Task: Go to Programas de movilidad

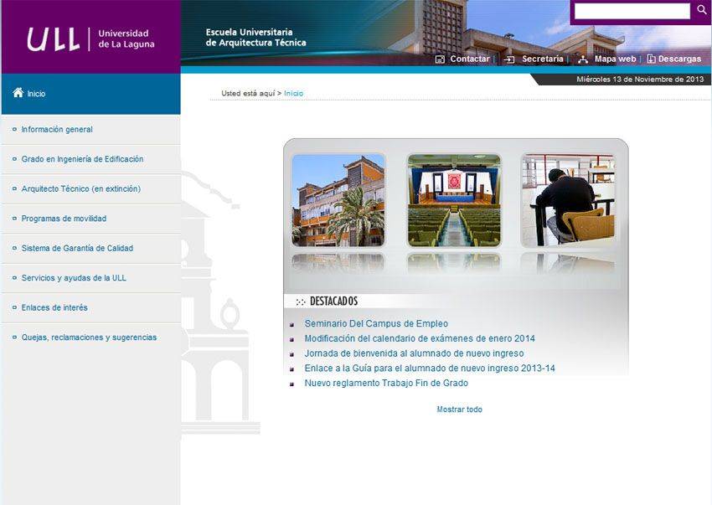Action: (x=64, y=219)
